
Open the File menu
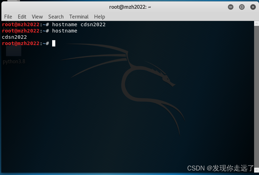click(x=8, y=17)
